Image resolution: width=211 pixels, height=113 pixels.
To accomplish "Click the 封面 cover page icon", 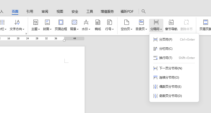I will tap(47, 22).
